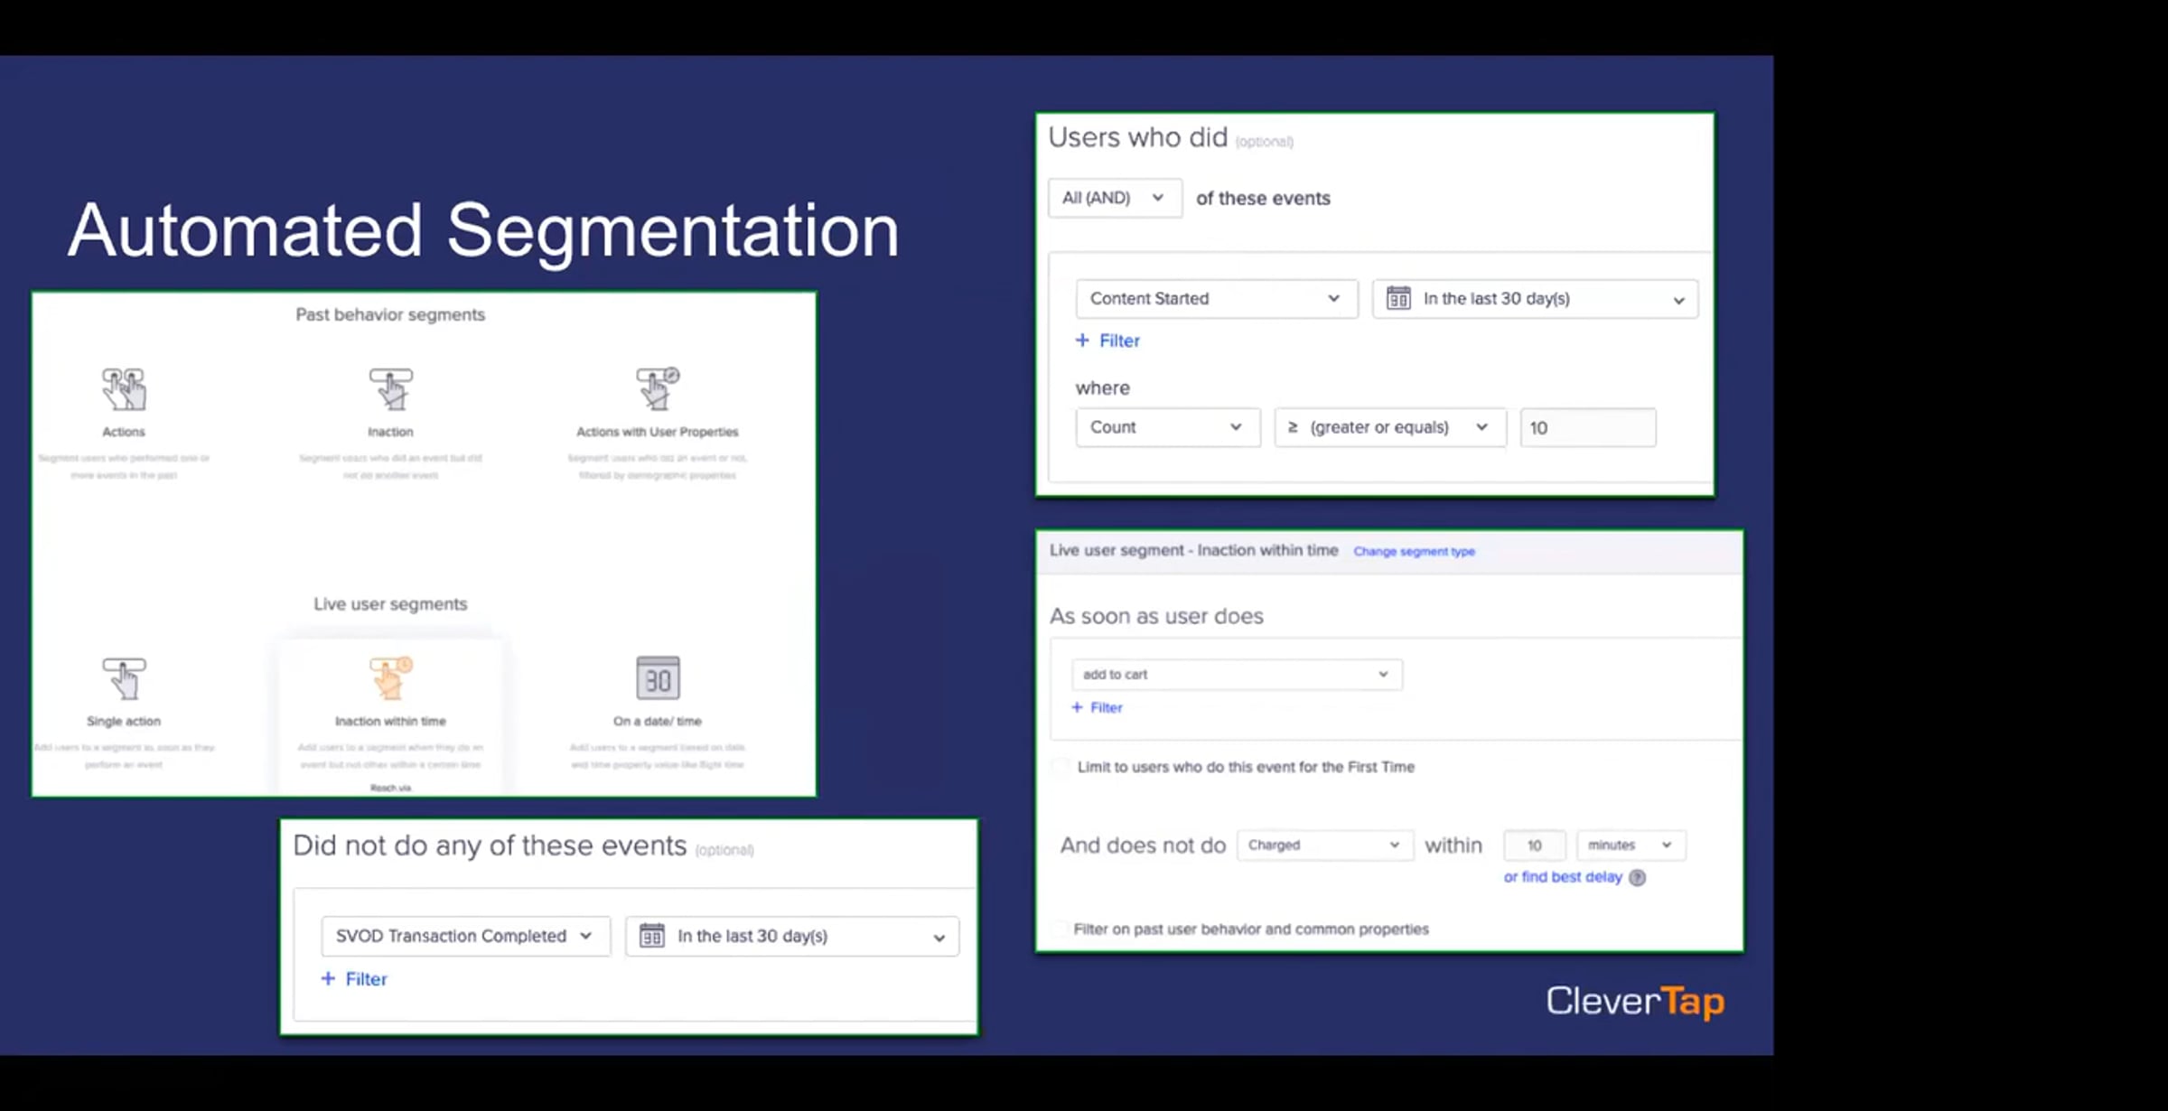
Task: Pick Actions with User Properties icon
Action: tap(657, 389)
